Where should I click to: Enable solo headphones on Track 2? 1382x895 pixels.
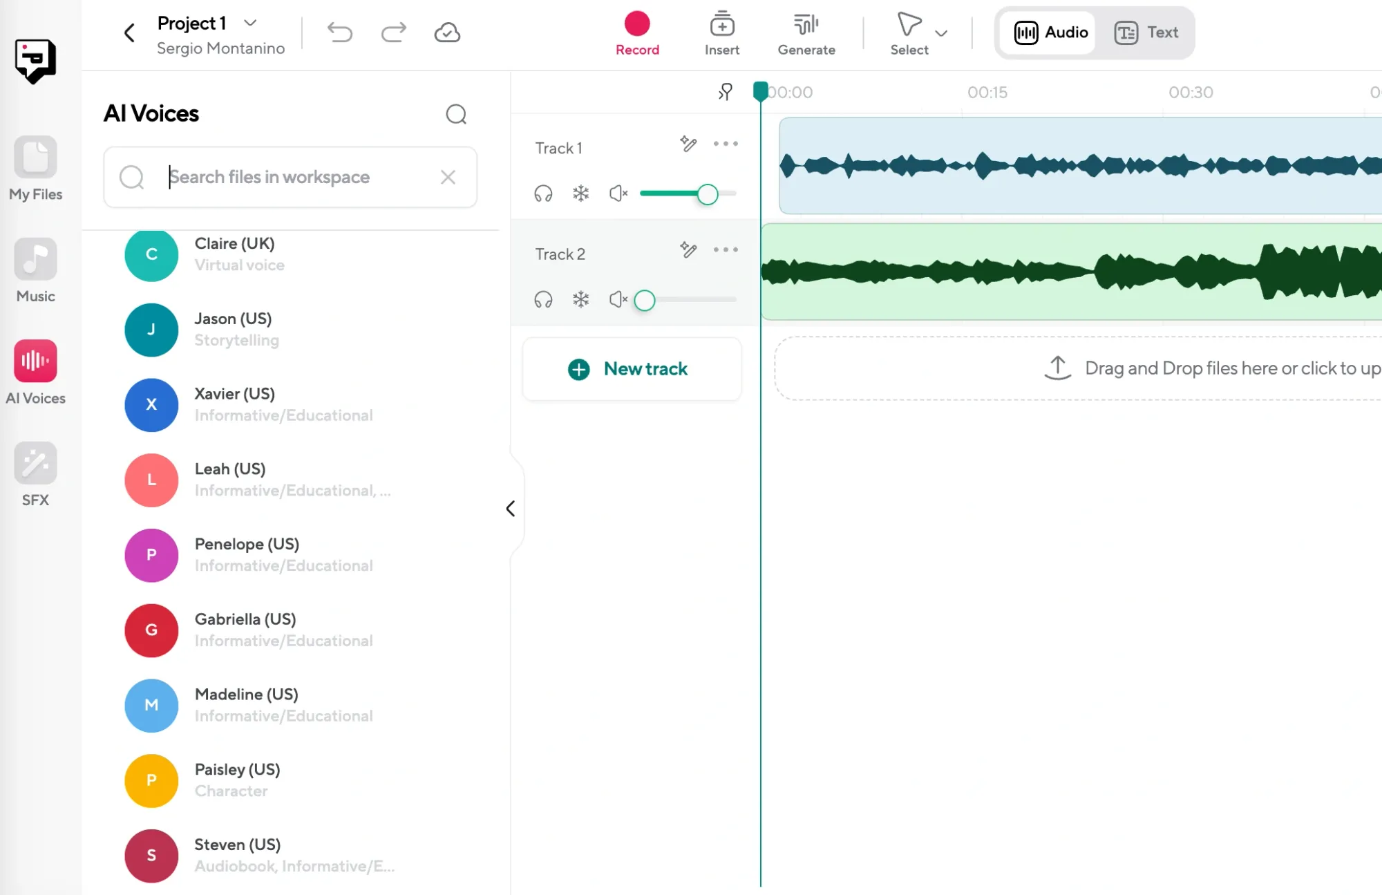pyautogui.click(x=544, y=299)
